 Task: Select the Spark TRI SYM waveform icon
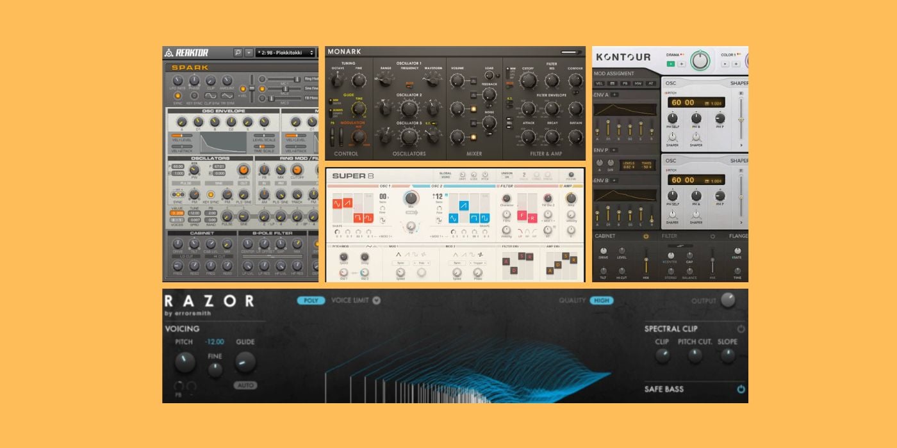[x=227, y=95]
